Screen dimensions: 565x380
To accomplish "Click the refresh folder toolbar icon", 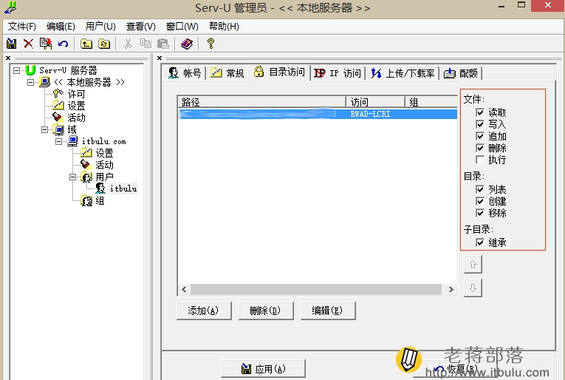I will 104,44.
